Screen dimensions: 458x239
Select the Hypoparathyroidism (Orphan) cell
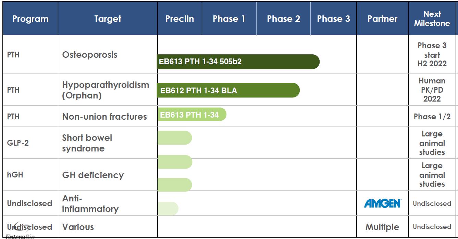point(106,91)
